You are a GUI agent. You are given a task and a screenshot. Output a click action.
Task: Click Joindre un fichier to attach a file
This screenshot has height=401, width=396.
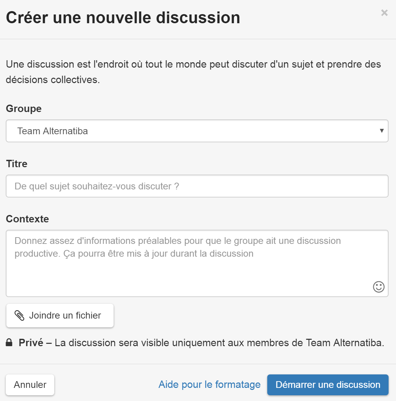(60, 315)
